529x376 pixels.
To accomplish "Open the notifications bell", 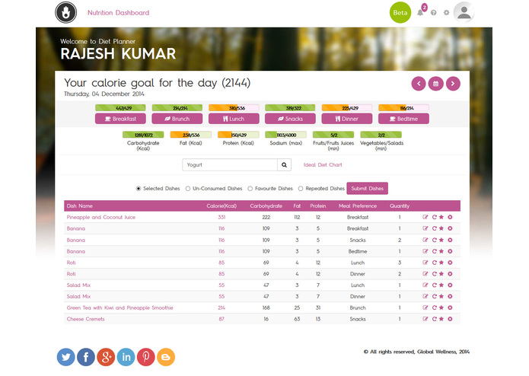I will (x=420, y=12).
